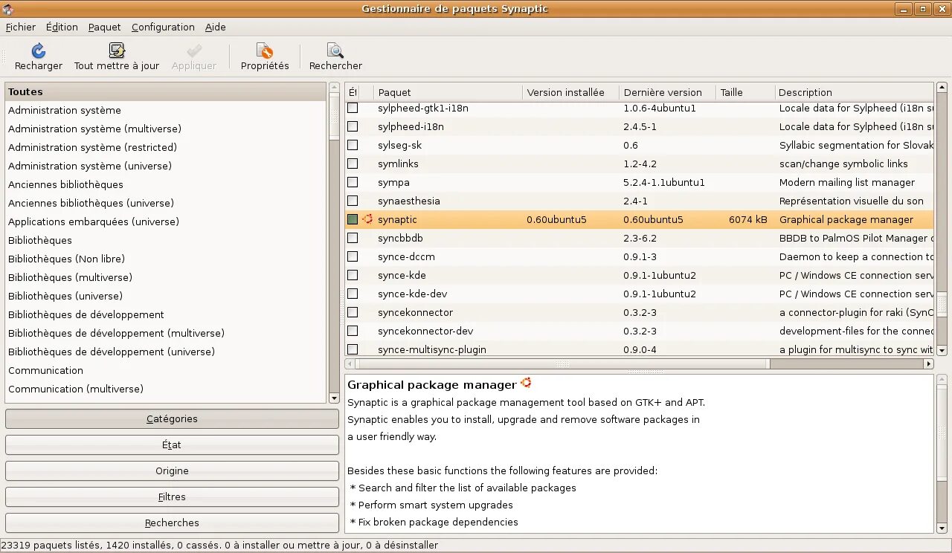Viewport: 952px width, 553px height.
Task: Mark the synce-multisync-plugin checkbox
Action: coord(353,349)
